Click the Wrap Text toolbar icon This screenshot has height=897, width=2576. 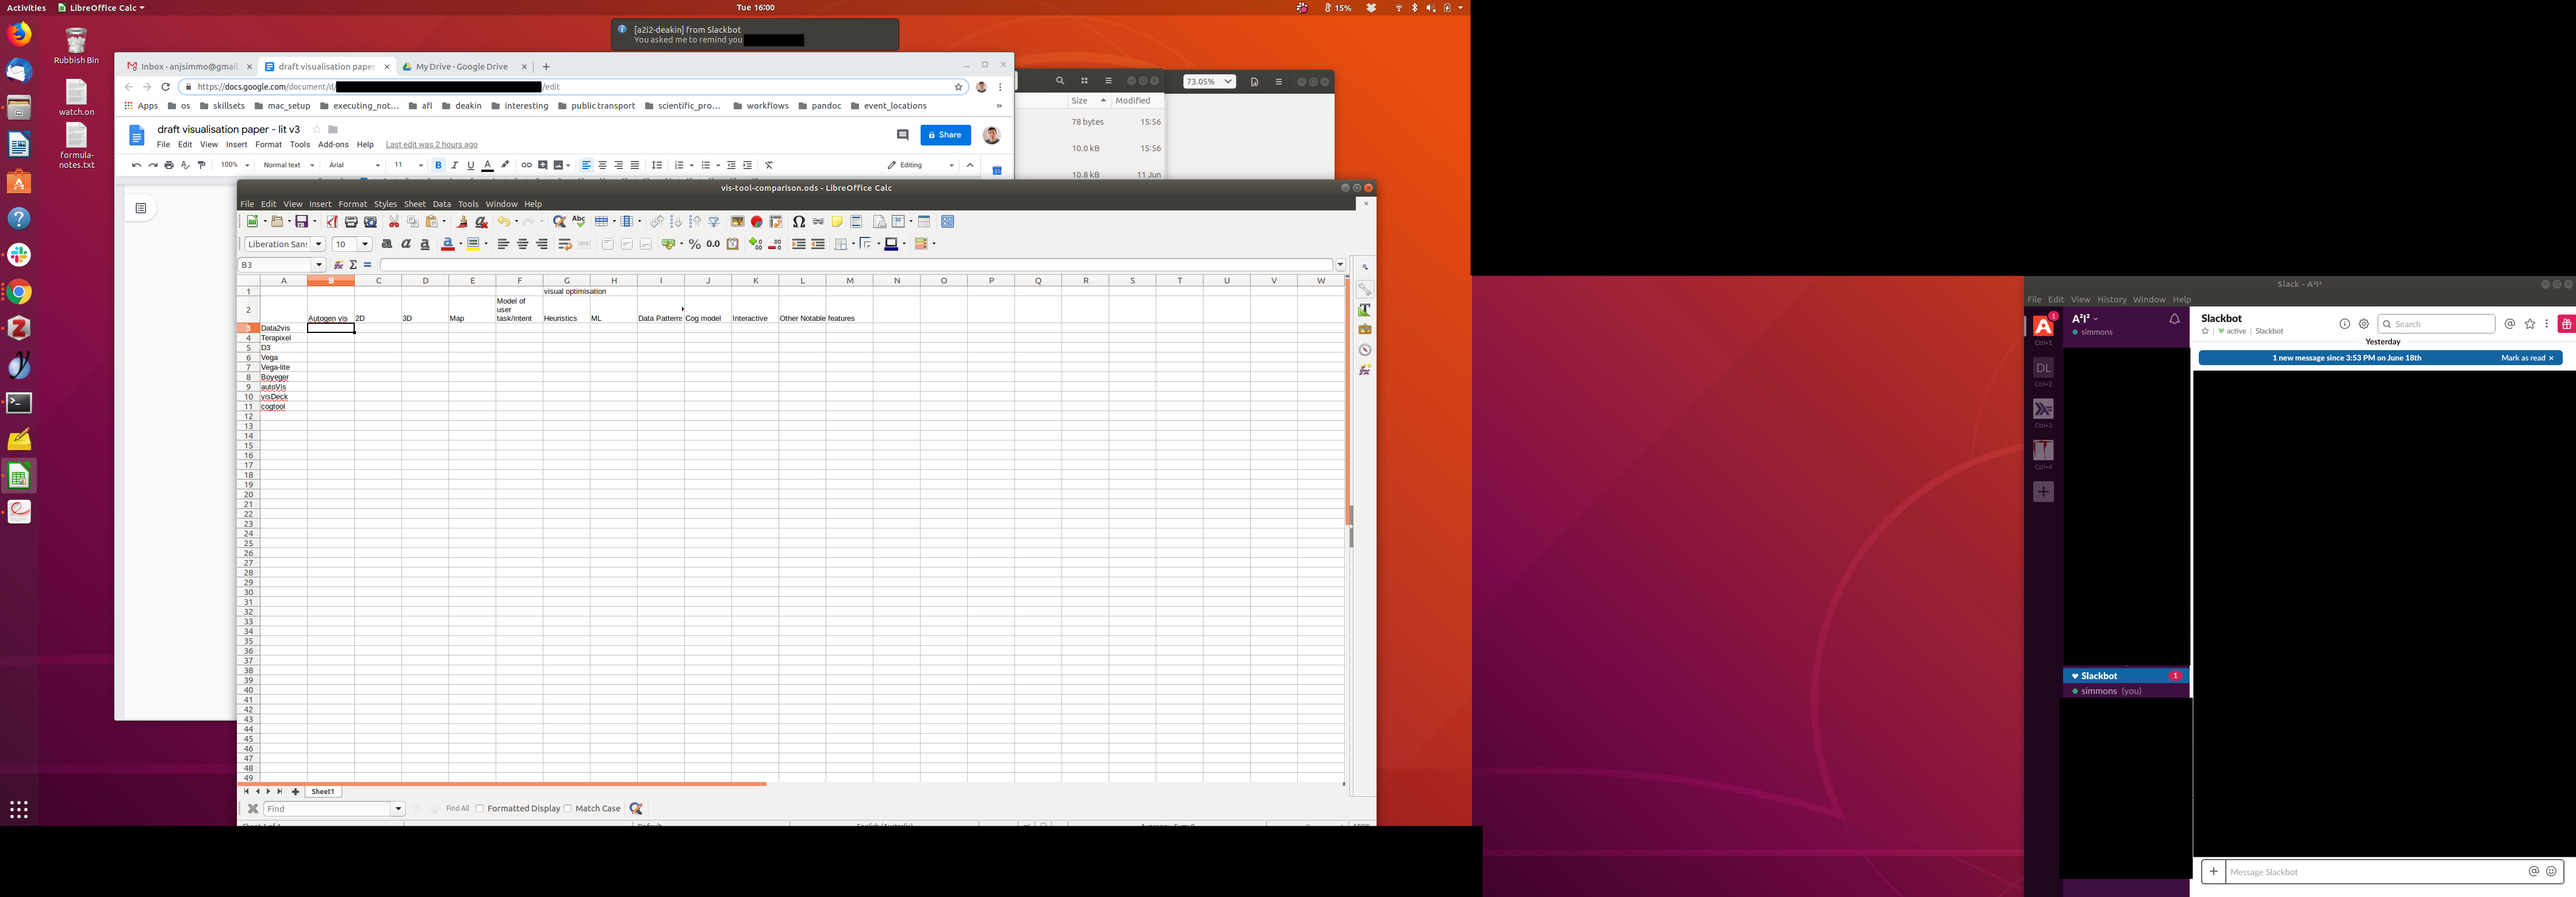pos(565,244)
